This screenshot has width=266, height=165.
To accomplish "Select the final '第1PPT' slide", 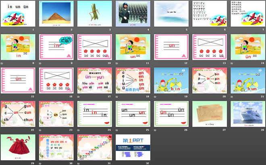I will pyautogui.click(x=133, y=147).
